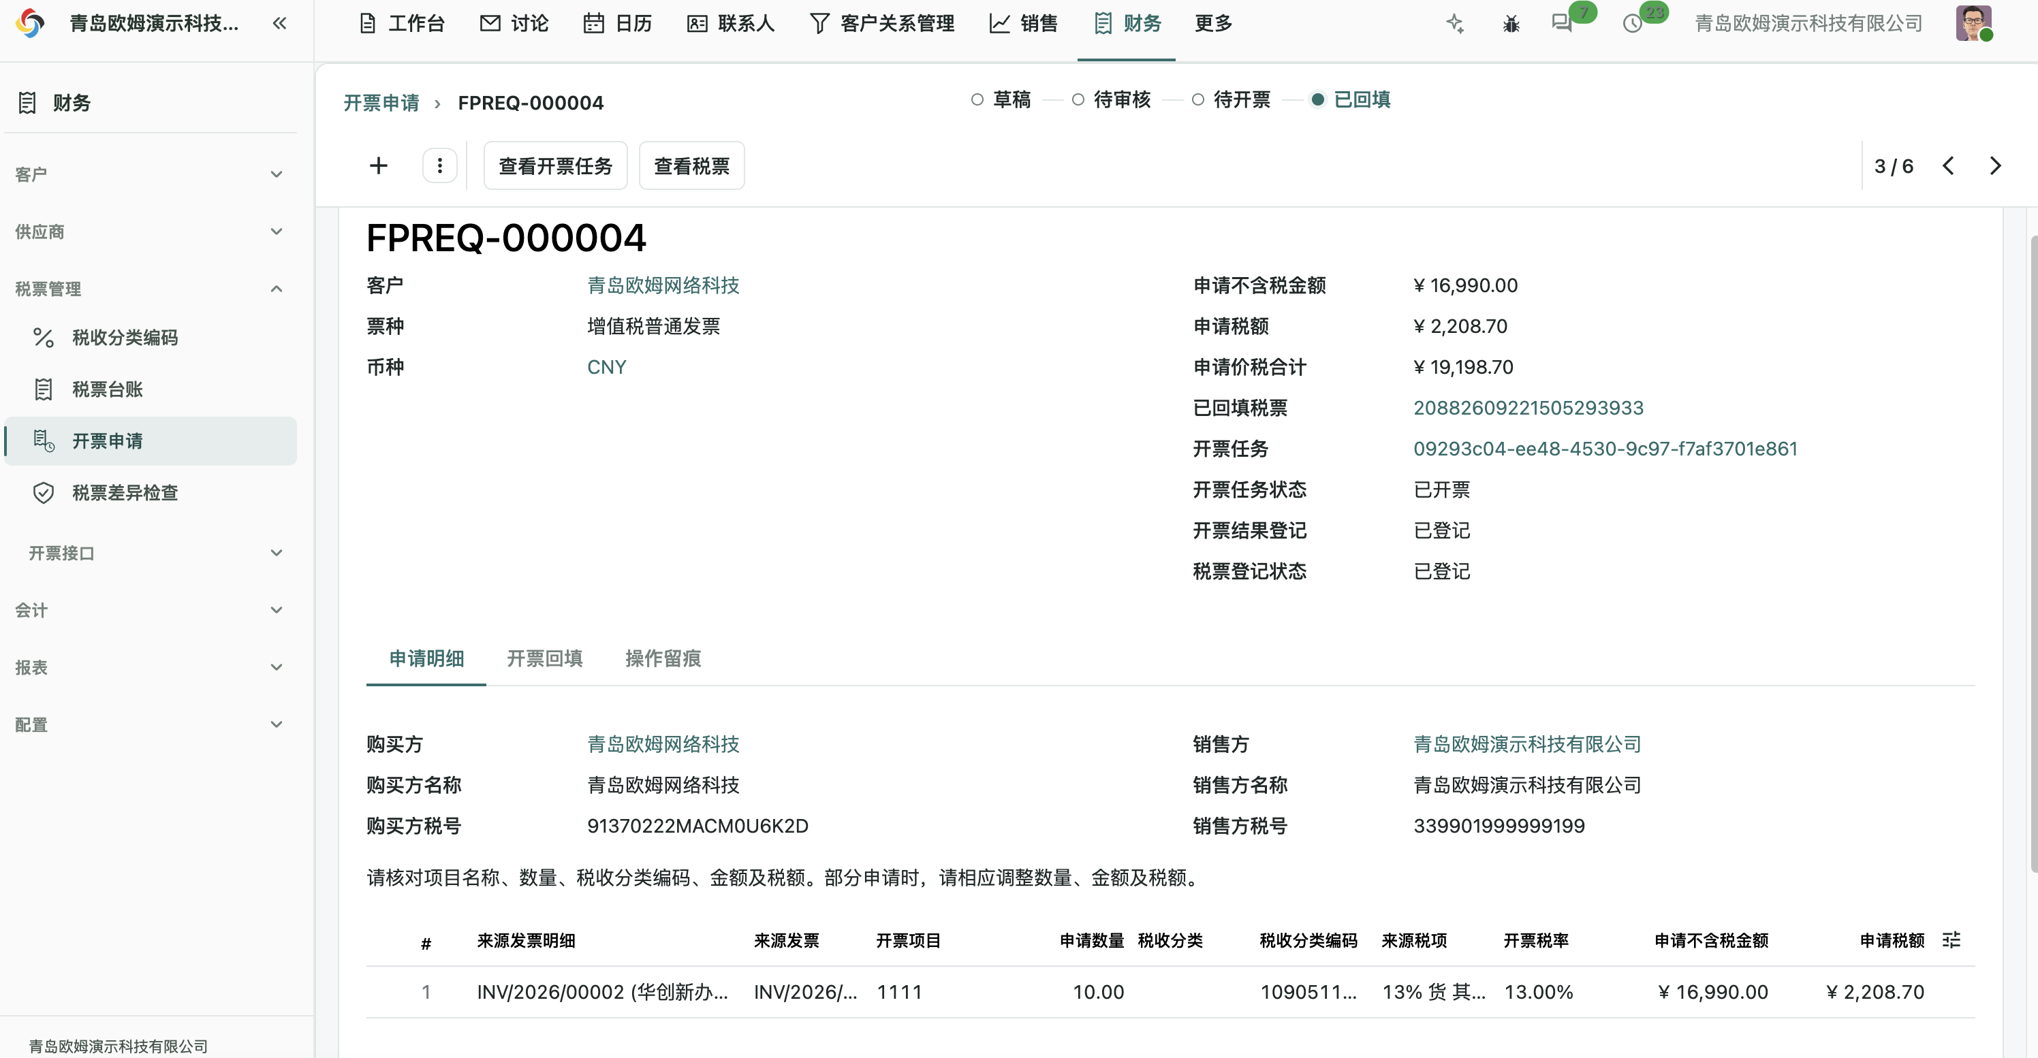Viewport: 2038px width, 1058px height.
Task: Open the 工作台 top menu
Action: point(402,24)
